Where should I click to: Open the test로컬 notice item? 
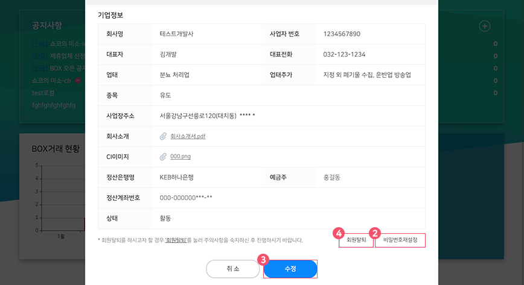click(x=43, y=93)
